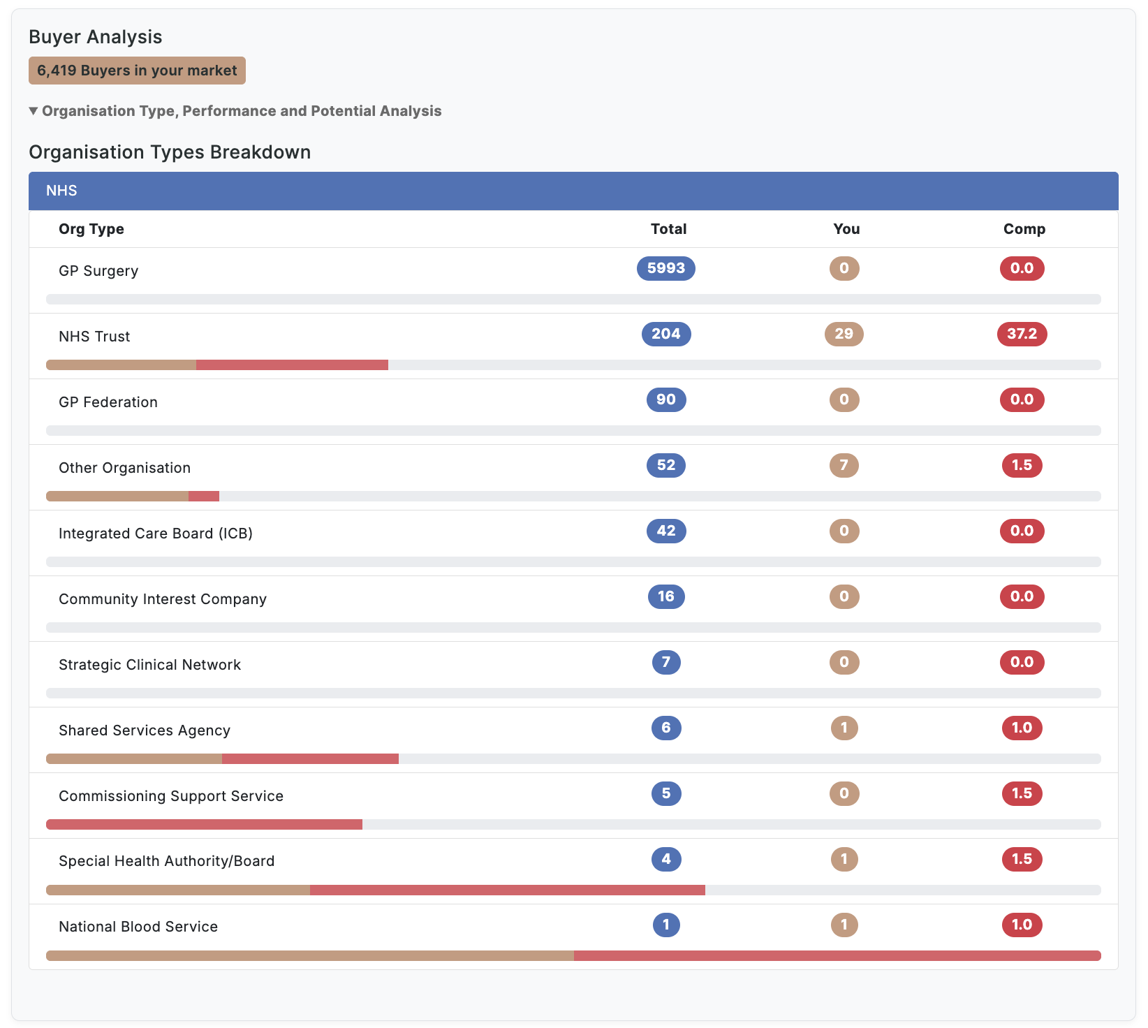
Task: Click Special Health Authority/Board row label
Action: coord(167,861)
